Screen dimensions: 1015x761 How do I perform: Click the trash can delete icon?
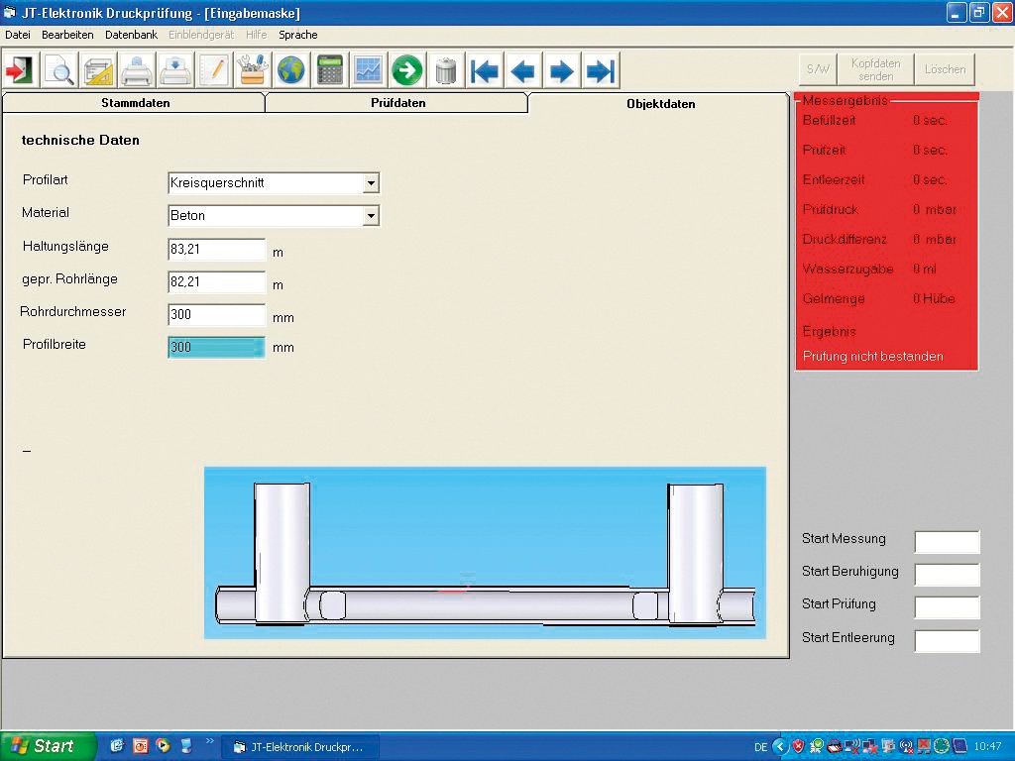pos(446,70)
